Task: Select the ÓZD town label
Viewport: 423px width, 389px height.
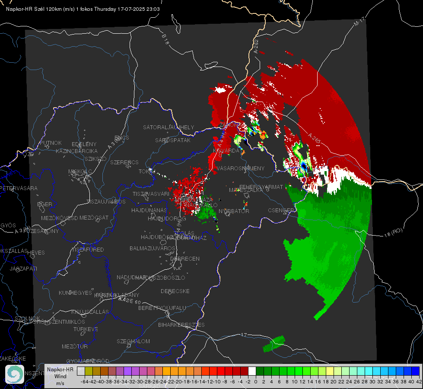Action: pos(29,154)
